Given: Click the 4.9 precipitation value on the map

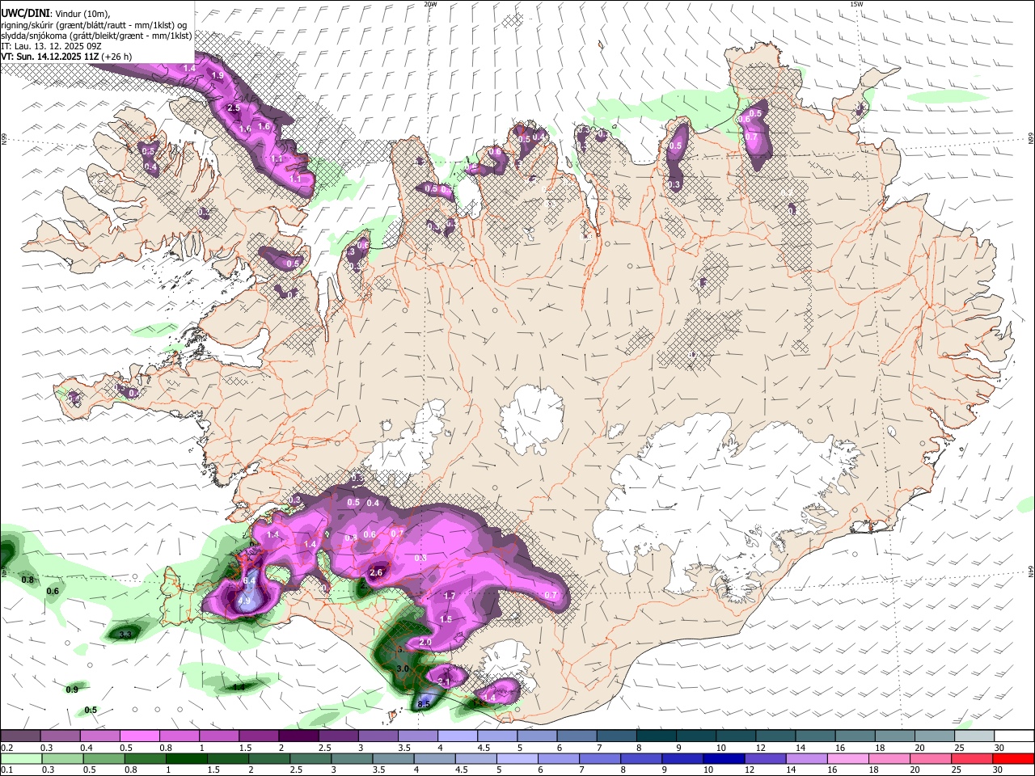Looking at the screenshot, I should [243, 601].
